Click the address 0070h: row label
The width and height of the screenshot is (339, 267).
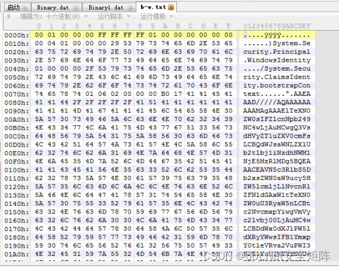pos(16,94)
